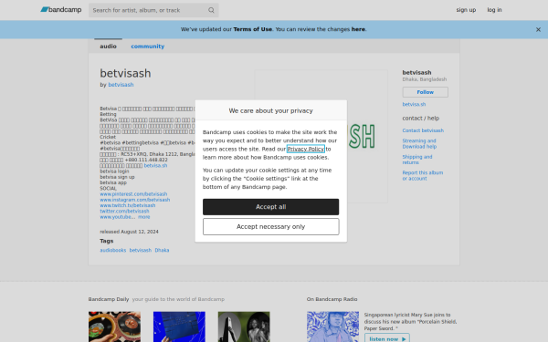Open the sign up link
Image resolution: width=548 pixels, height=342 pixels.
466,10
